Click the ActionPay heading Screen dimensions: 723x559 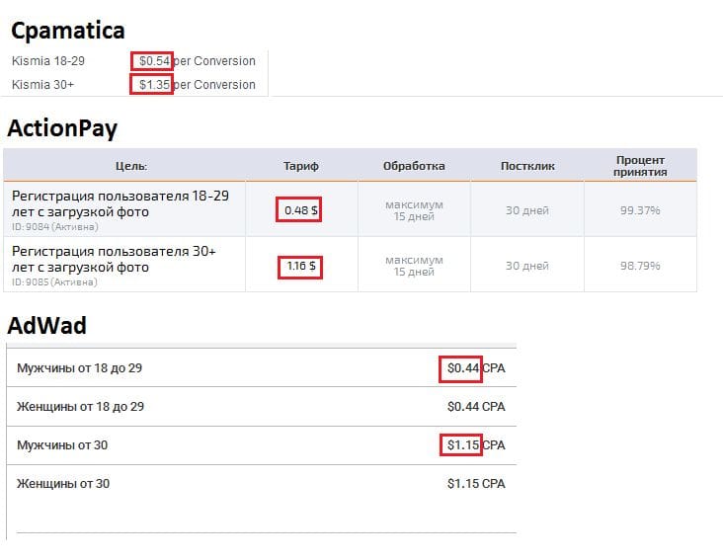point(62,128)
